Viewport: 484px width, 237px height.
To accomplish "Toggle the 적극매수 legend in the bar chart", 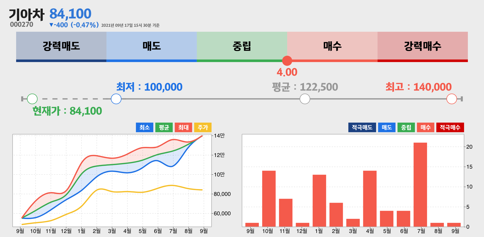I will pos(450,127).
